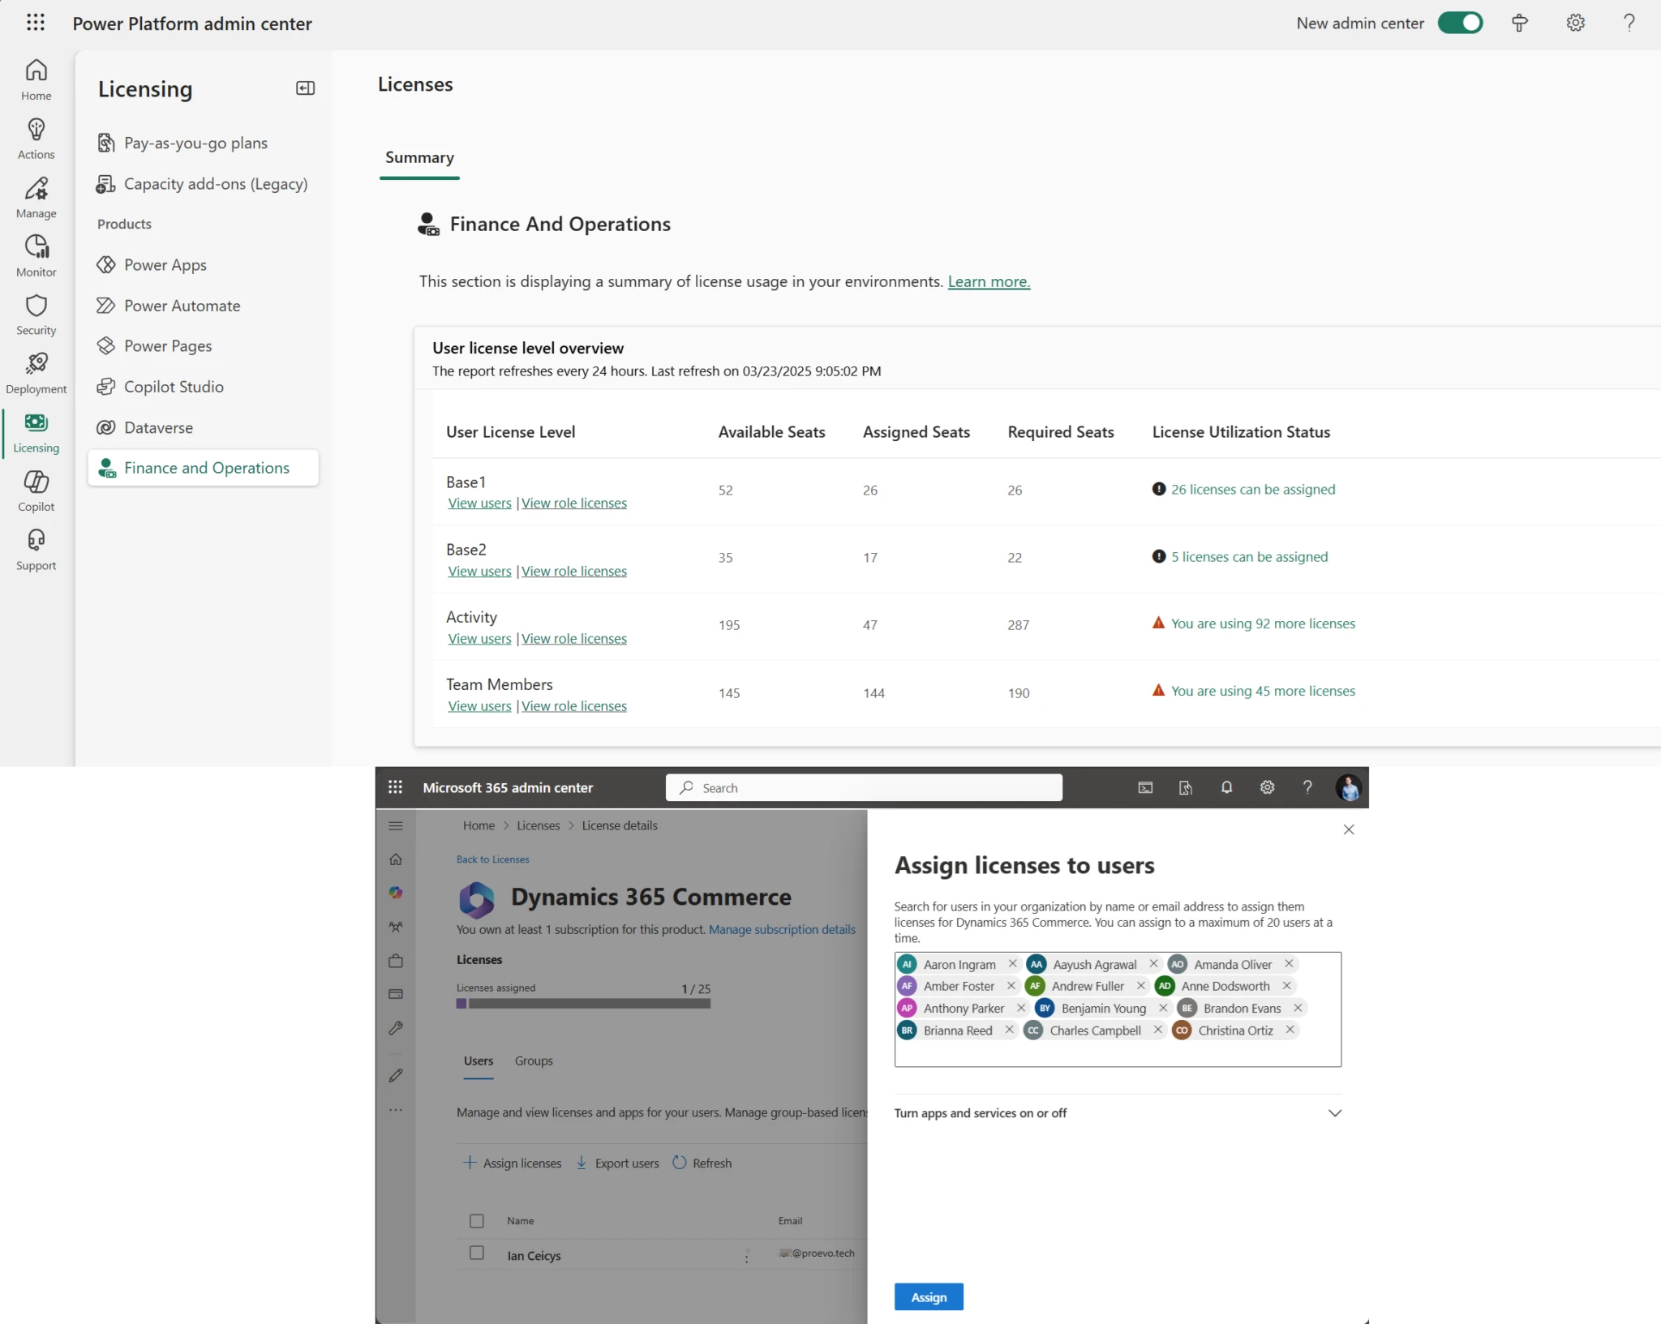This screenshot has height=1324, width=1661.
Task: Open Capacity add-ons (Legacy)
Action: coord(202,184)
